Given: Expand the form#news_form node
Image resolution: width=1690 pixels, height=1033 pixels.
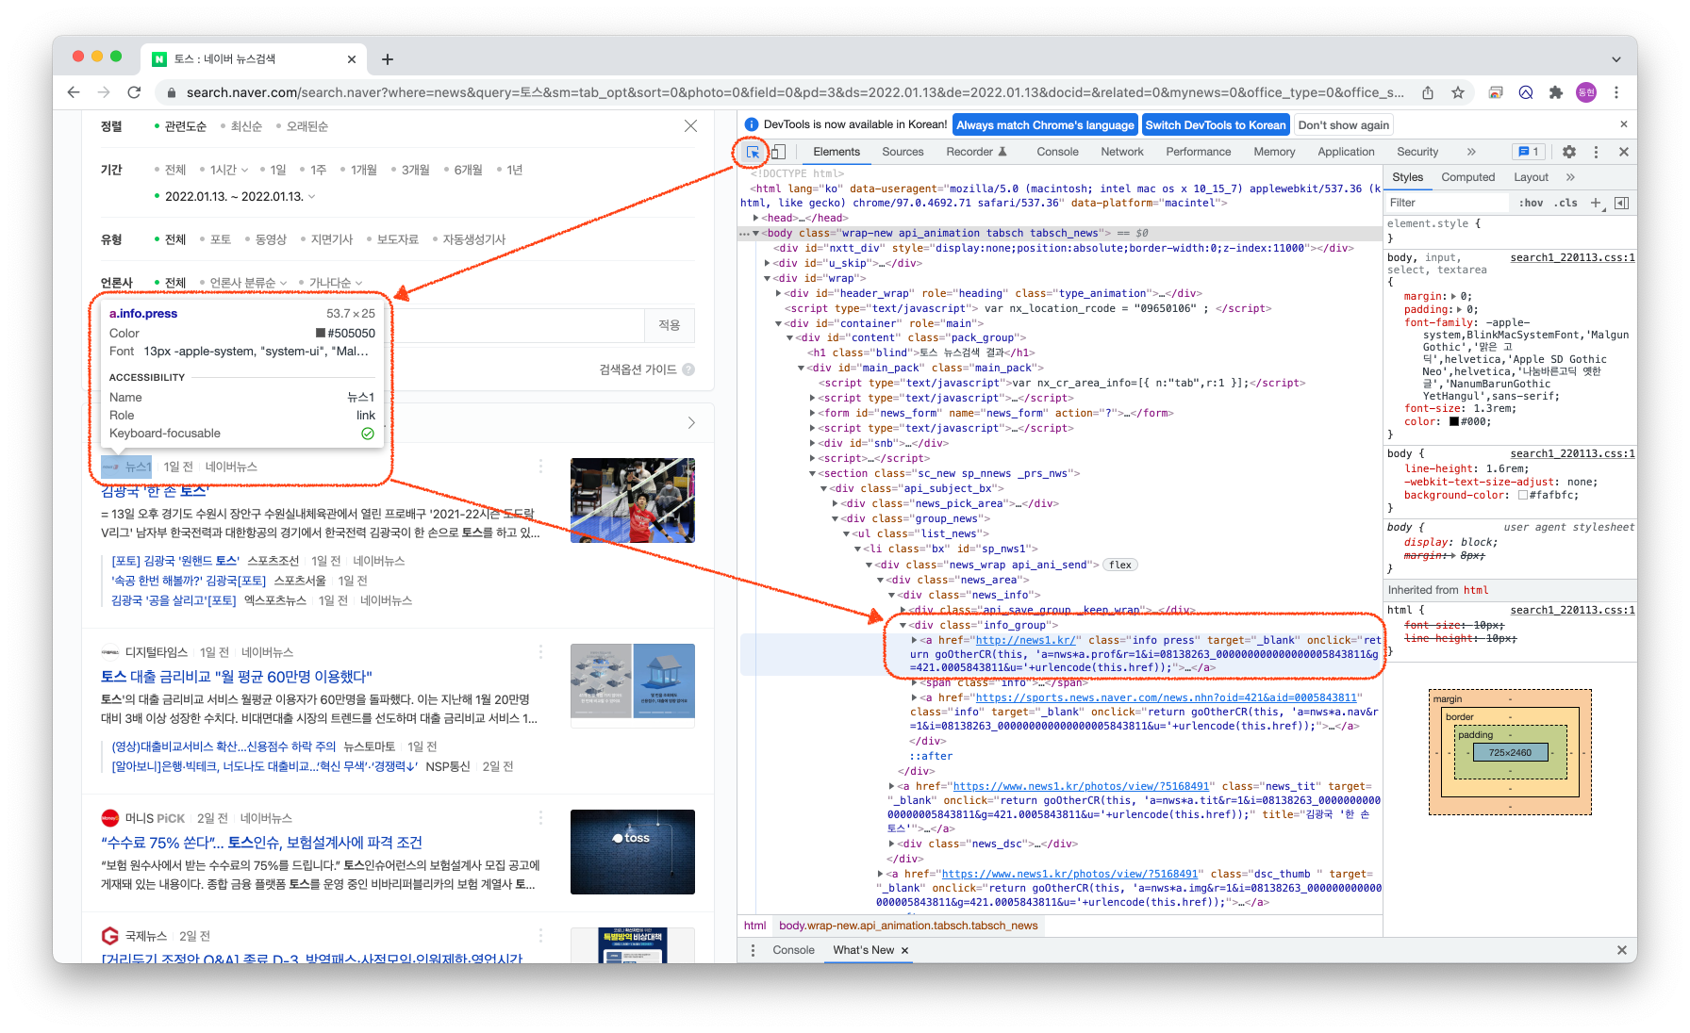Looking at the screenshot, I should coord(813,413).
